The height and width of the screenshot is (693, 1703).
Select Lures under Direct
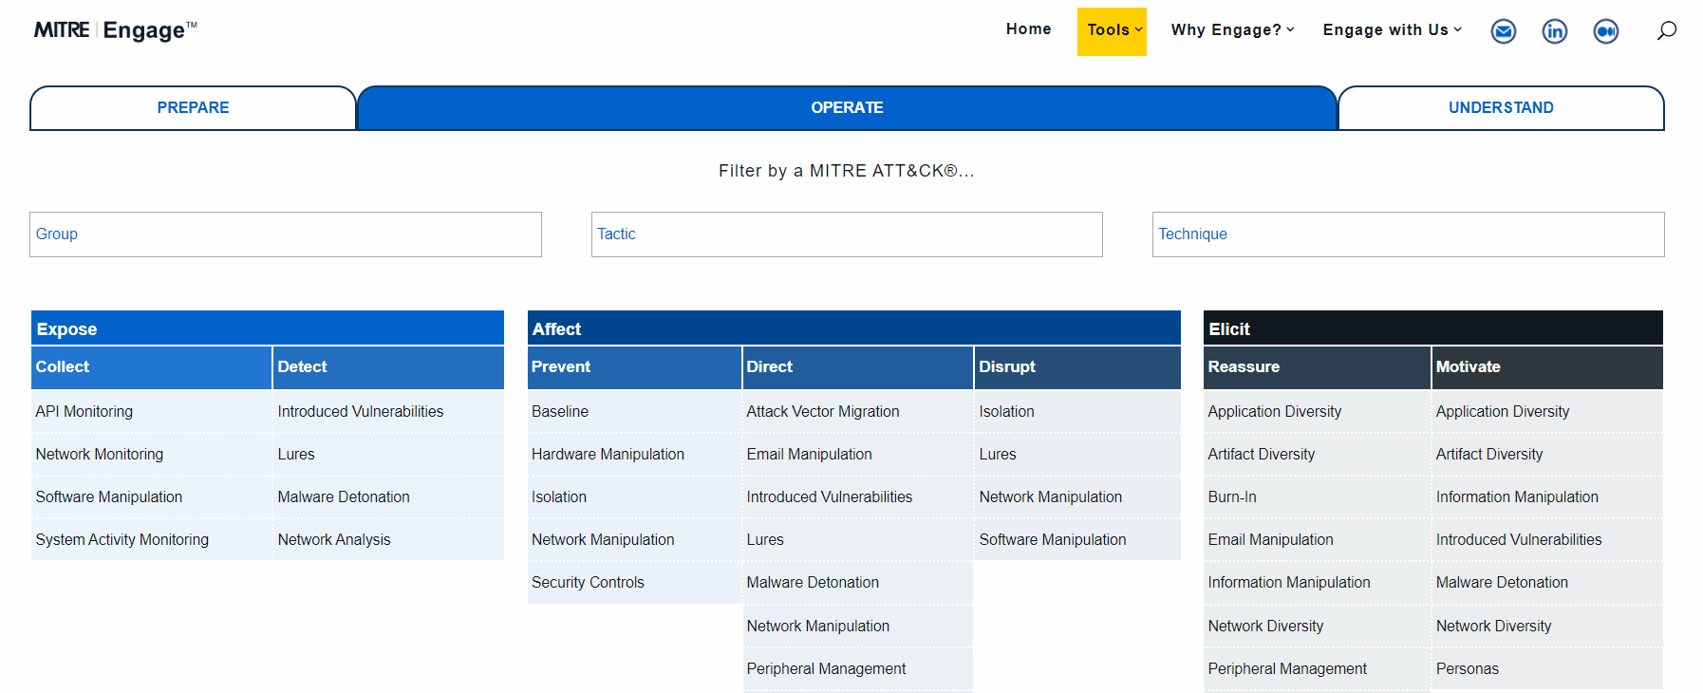point(765,540)
